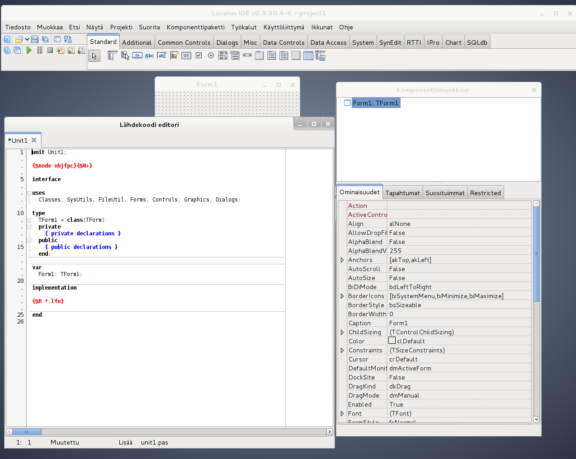
Task: Collapse the uses clause fold marker
Action: tap(29, 193)
